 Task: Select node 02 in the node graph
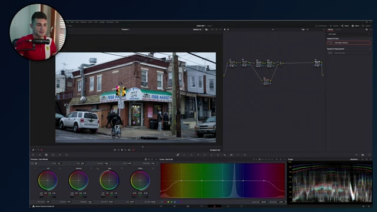pos(244,63)
